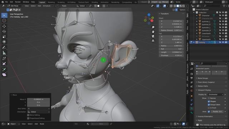This screenshot has height=129, width=229.
Task: Select the Annotate pencil tool
Action: pyautogui.click(x=4, y=48)
